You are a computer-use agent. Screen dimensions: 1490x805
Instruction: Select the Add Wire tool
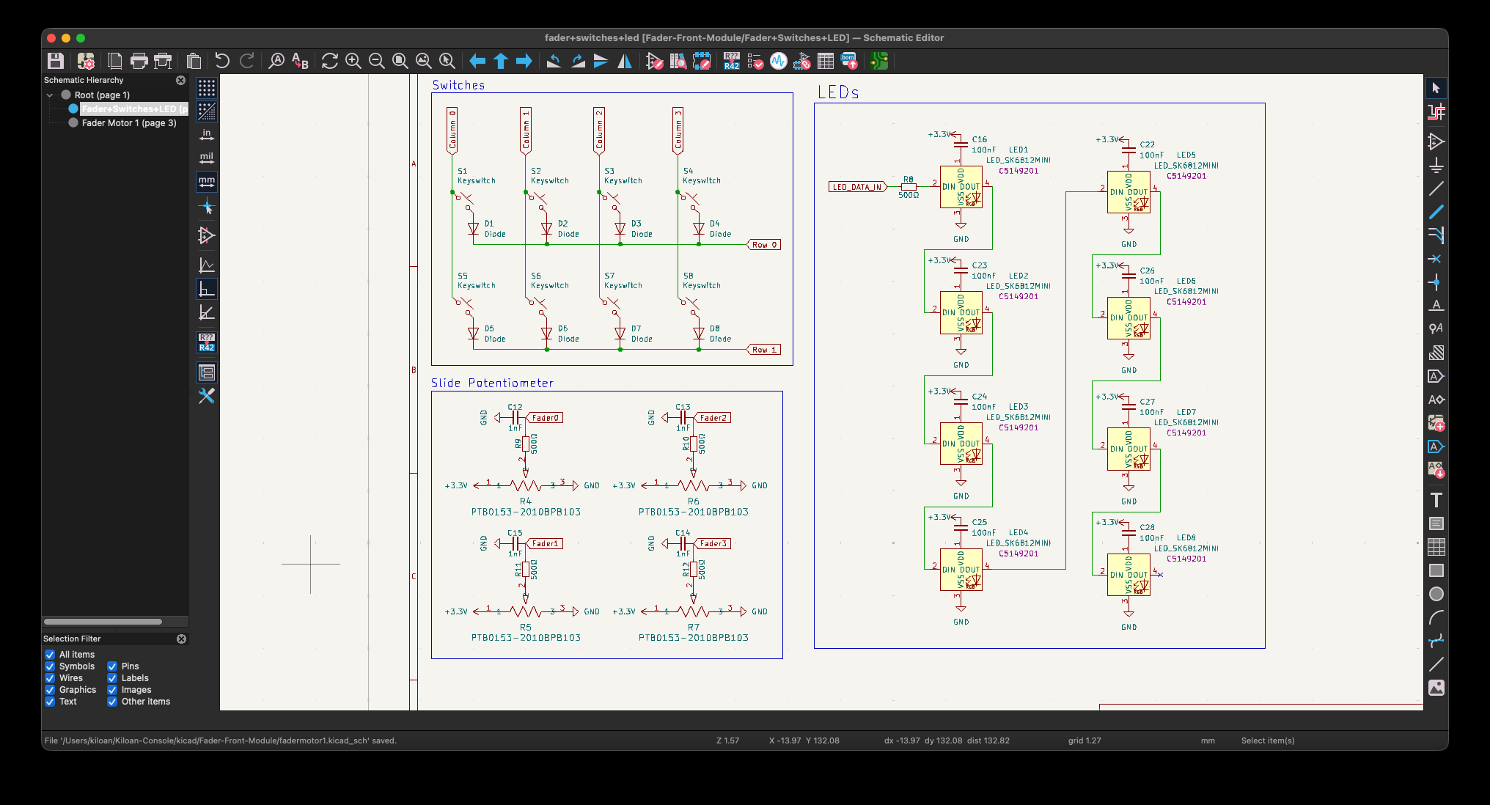coord(1436,188)
